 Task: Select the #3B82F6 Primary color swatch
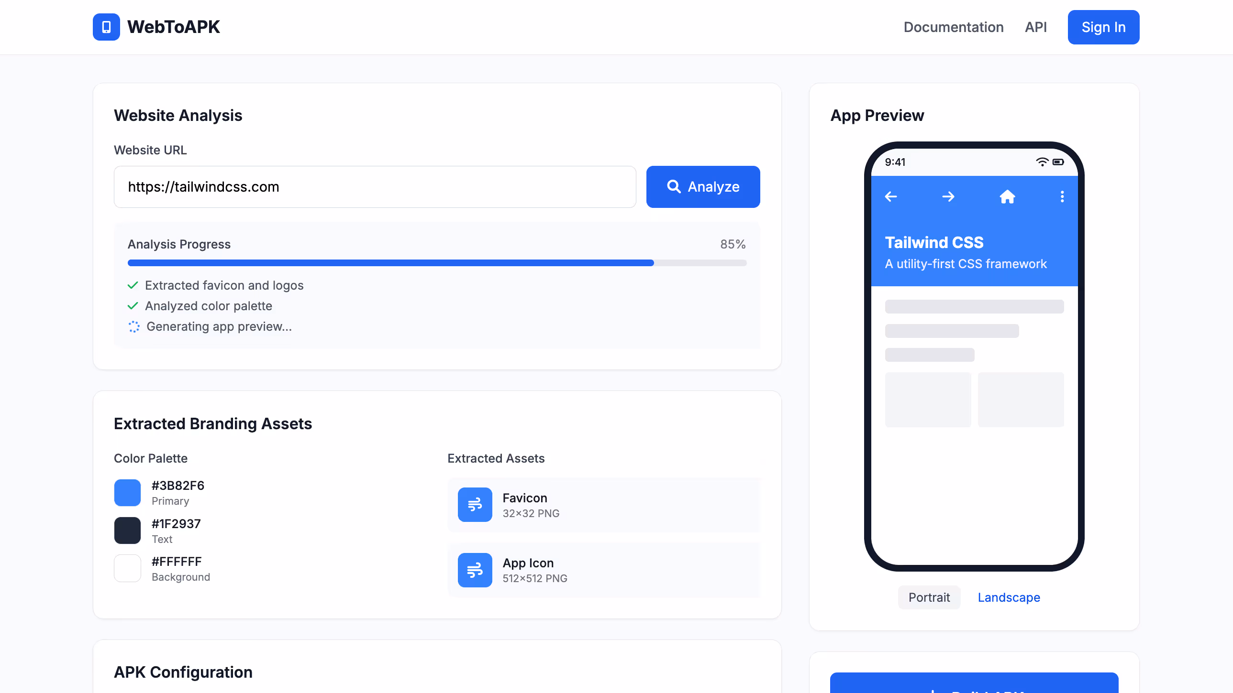click(127, 492)
